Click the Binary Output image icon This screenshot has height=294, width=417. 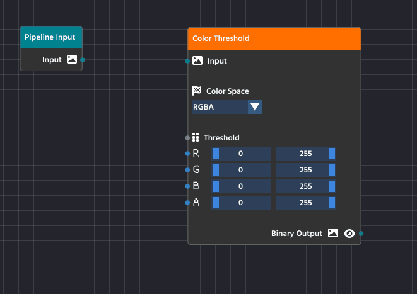[334, 234]
